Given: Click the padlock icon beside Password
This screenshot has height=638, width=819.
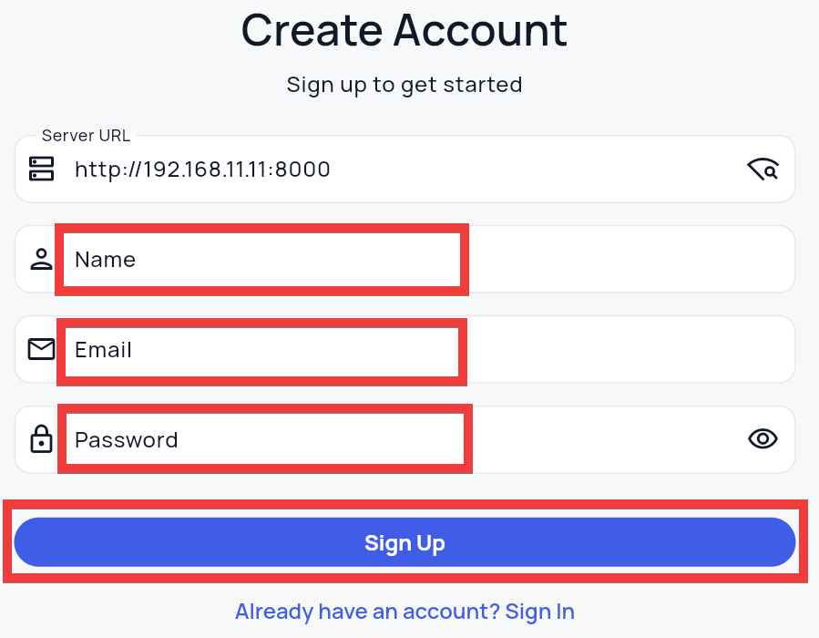Looking at the screenshot, I should 41,439.
